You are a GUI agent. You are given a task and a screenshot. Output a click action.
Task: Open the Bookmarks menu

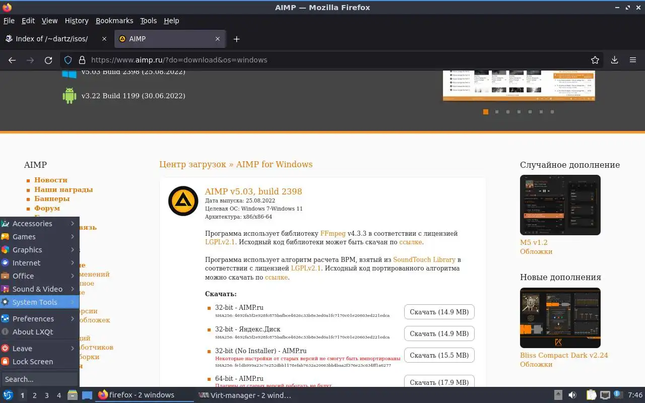(114, 21)
